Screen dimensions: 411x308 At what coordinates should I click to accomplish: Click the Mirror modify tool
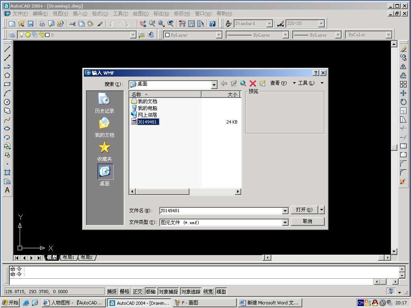(x=403, y=67)
